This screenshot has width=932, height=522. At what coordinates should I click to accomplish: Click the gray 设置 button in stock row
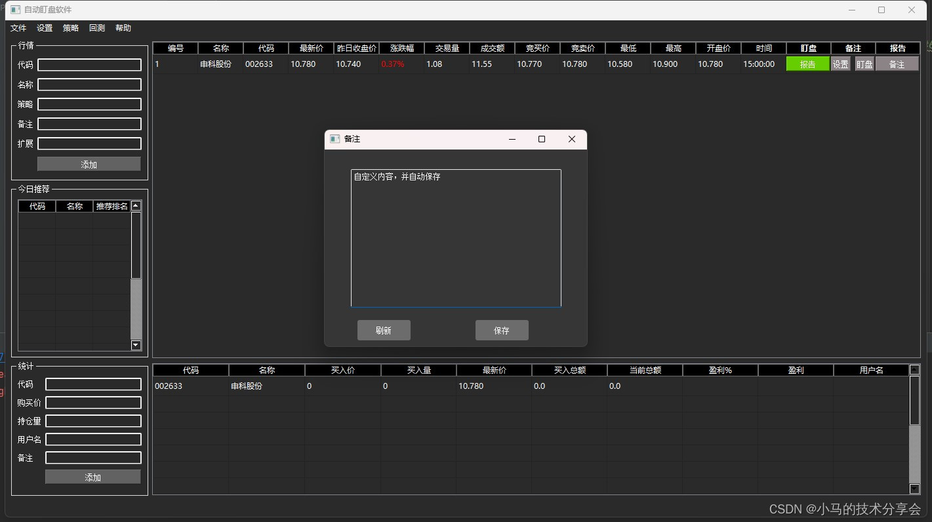tap(841, 64)
